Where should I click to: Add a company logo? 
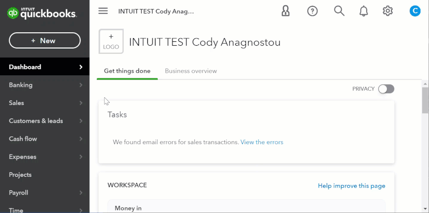click(111, 41)
